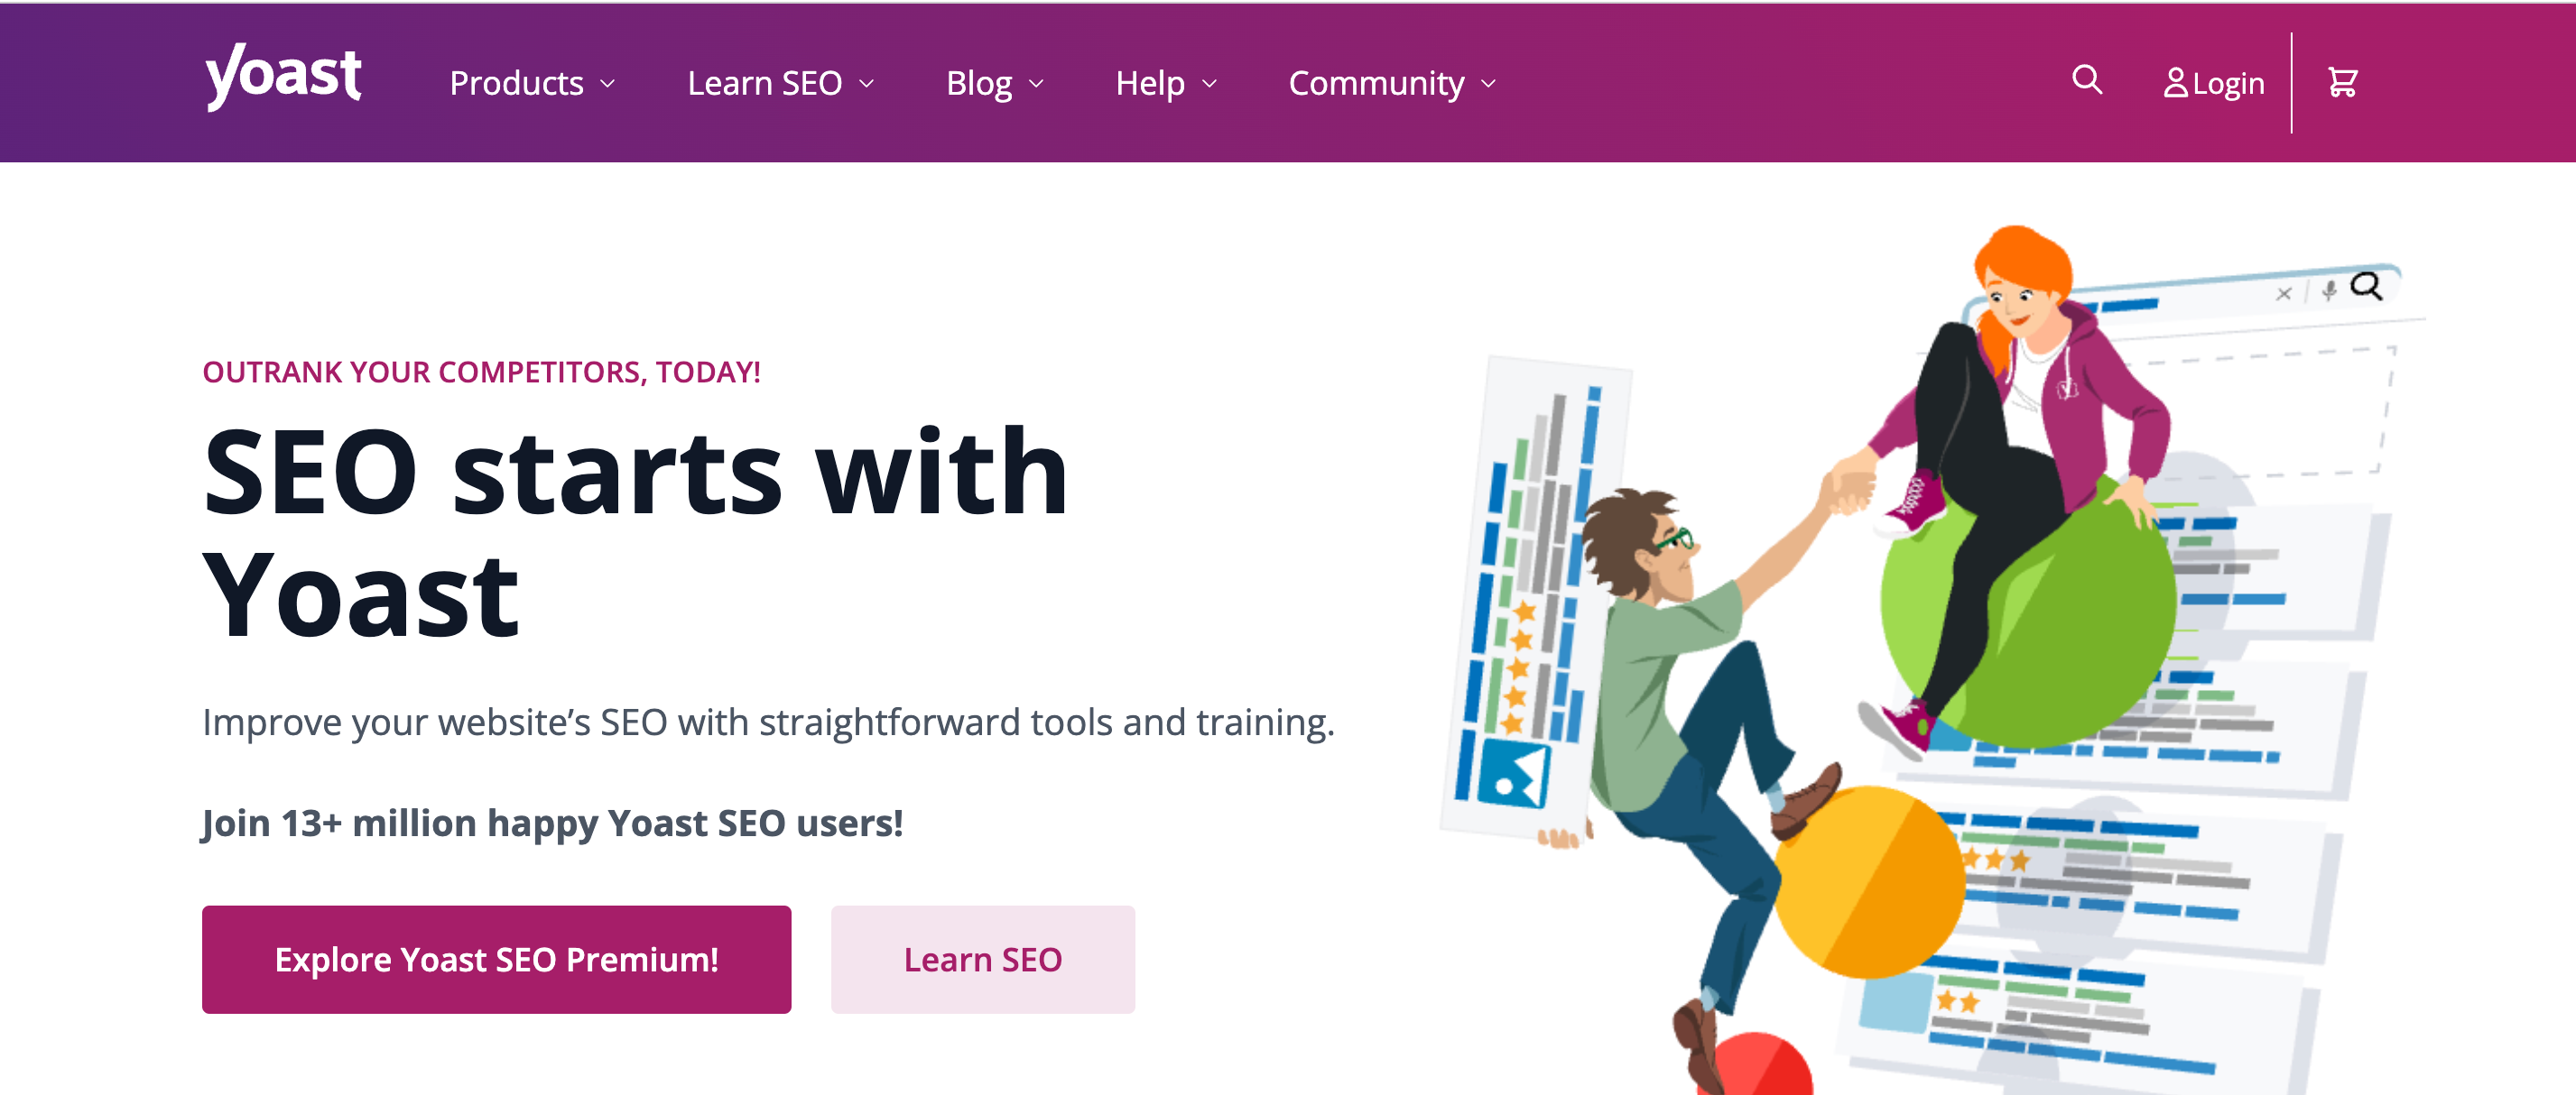Click the pink Learn SEO button
Screen dimensions: 2576x1095
(x=982, y=959)
